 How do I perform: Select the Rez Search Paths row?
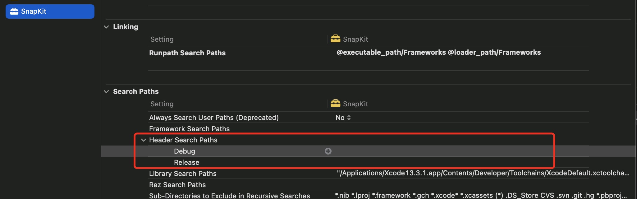click(177, 185)
